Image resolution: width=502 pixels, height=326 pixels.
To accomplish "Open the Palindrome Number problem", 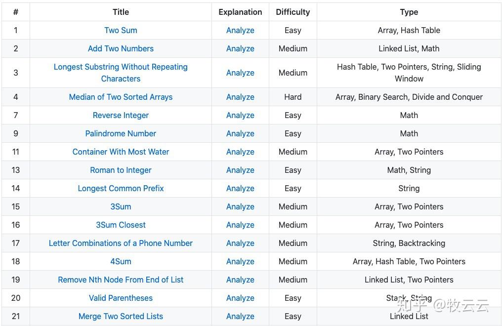I will [x=121, y=133].
